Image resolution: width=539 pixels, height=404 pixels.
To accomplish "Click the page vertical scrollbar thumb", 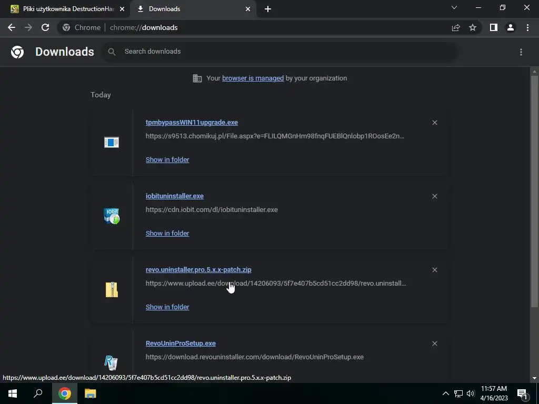I will pos(534,191).
